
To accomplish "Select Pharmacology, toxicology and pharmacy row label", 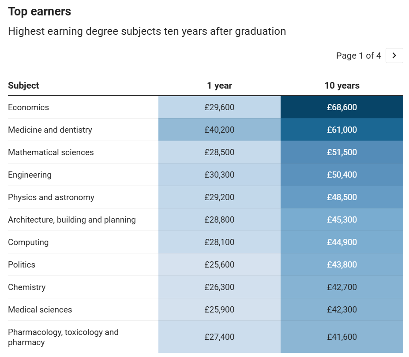I will [x=63, y=337].
